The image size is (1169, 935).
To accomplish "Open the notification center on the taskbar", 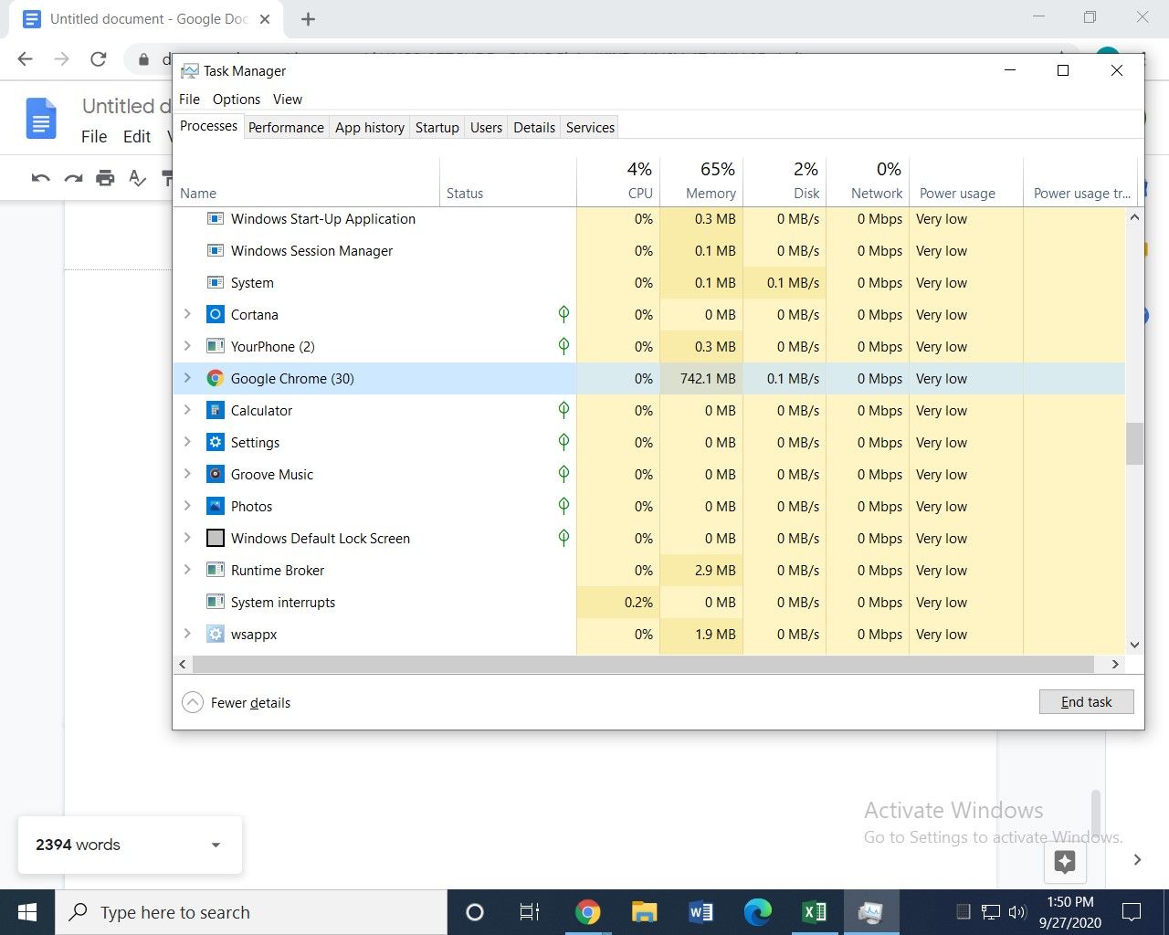I will (x=1132, y=911).
